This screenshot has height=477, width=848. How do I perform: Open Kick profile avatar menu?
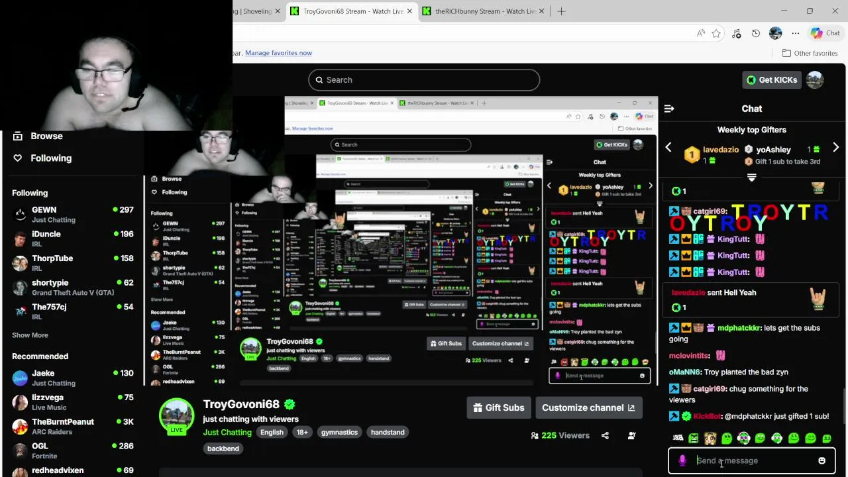pos(815,79)
